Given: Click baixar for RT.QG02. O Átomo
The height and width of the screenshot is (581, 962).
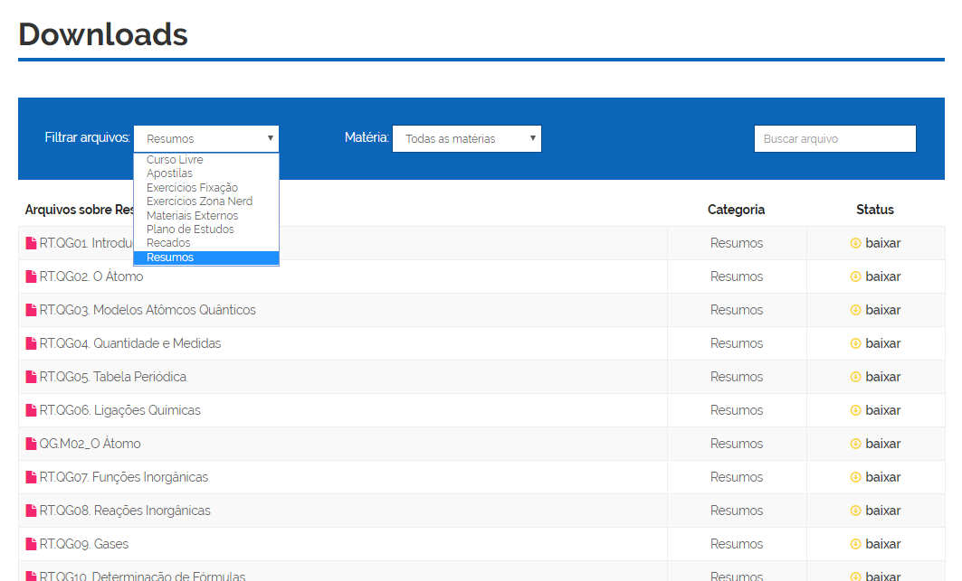Looking at the screenshot, I should tap(882, 276).
